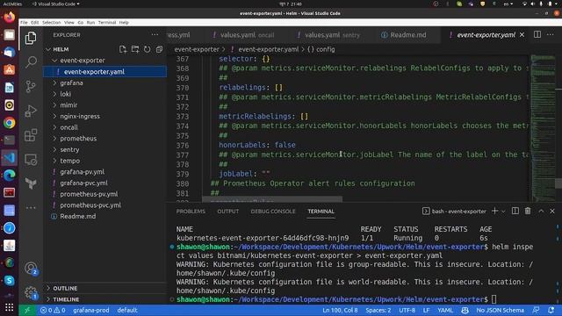Screen dimensions: 562x316
Task: Split the editor right
Action: [x=537, y=34]
